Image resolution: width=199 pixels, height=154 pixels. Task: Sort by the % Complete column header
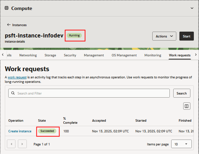[70, 120]
